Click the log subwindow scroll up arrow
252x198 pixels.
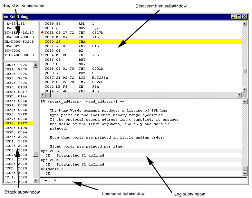coord(245,102)
